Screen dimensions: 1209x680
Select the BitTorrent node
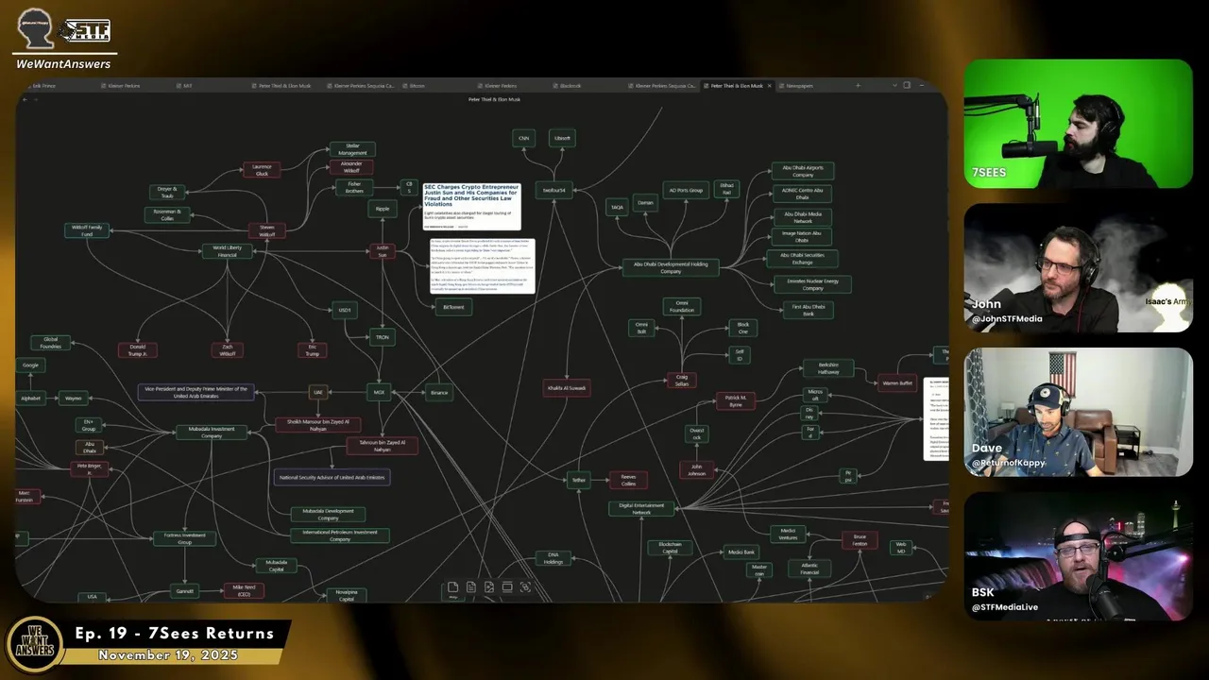point(453,307)
